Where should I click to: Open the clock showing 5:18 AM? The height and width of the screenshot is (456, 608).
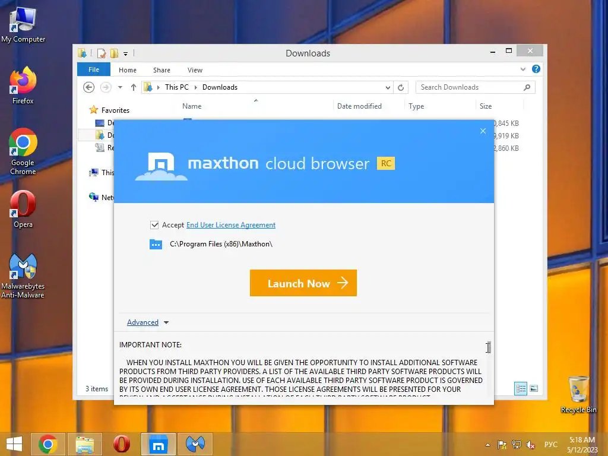click(x=582, y=445)
